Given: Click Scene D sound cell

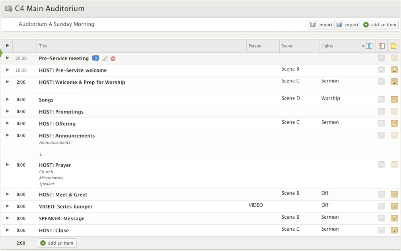Looking at the screenshot, I should (290, 98).
